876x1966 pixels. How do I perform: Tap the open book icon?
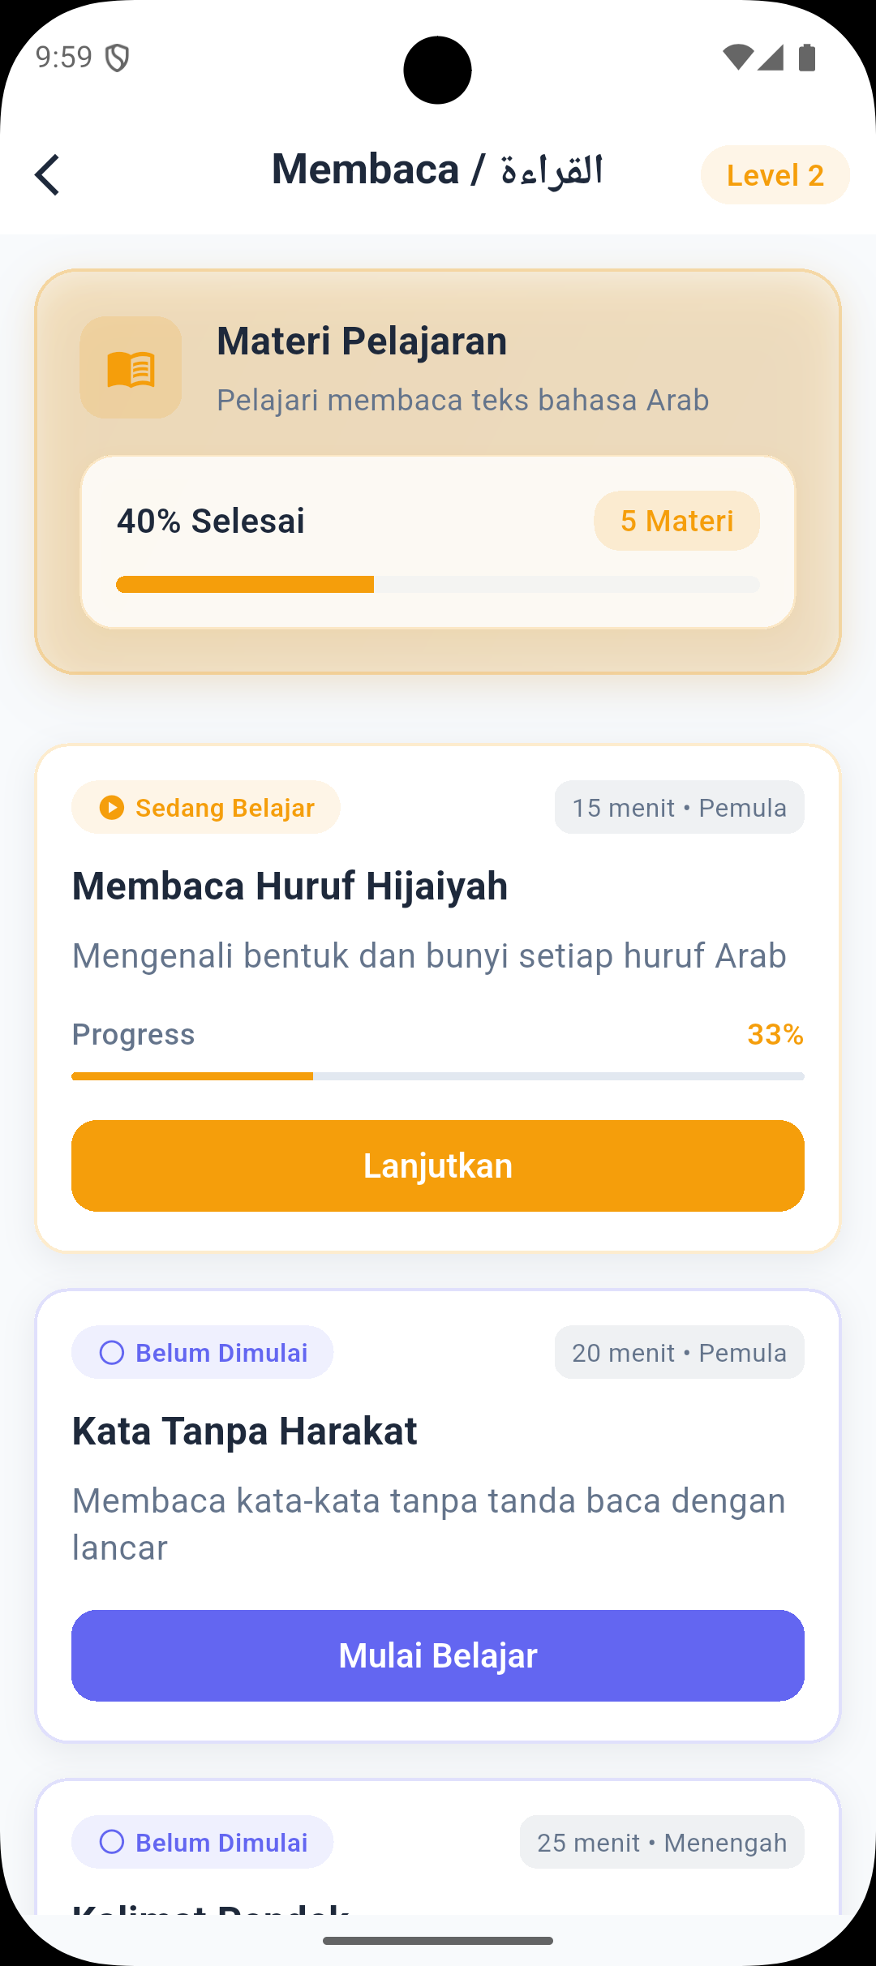pos(131,368)
